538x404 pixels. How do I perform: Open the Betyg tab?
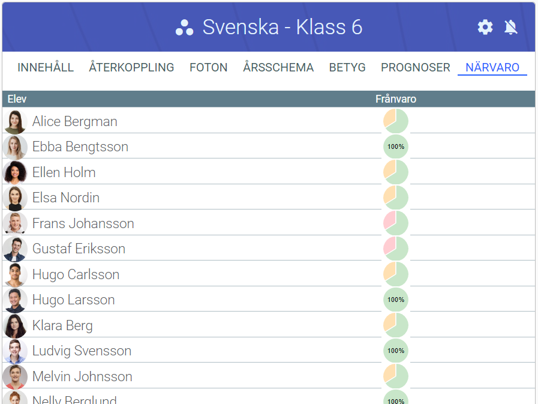pyautogui.click(x=347, y=68)
